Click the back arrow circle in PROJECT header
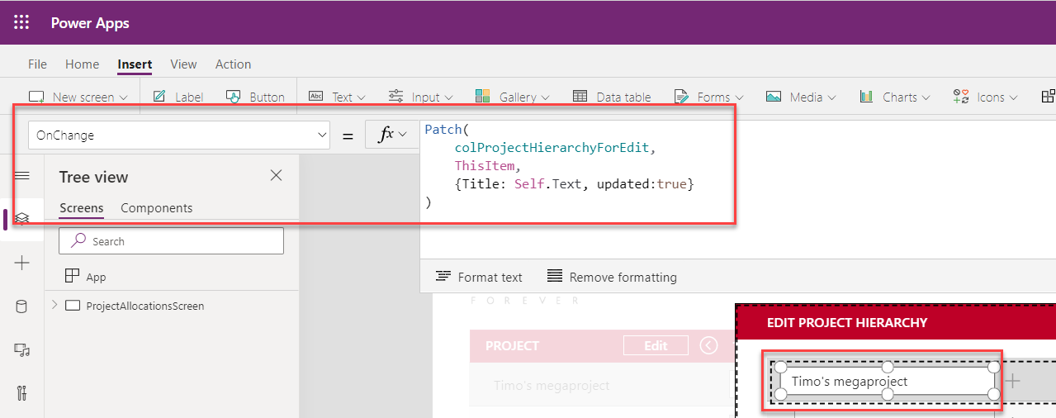The height and width of the screenshot is (418, 1056). [x=708, y=345]
